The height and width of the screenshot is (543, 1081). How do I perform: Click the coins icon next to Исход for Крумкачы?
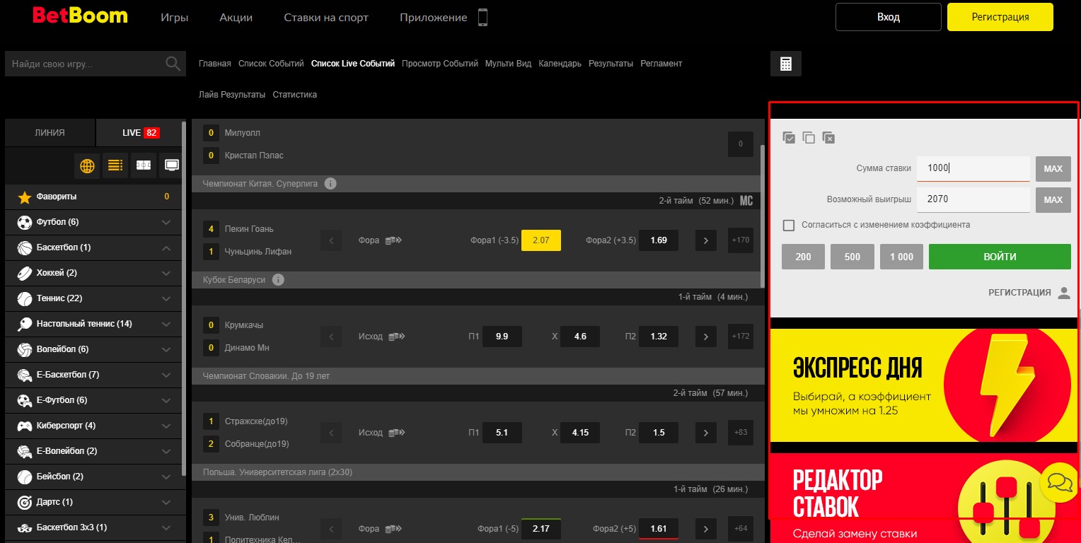tap(396, 337)
